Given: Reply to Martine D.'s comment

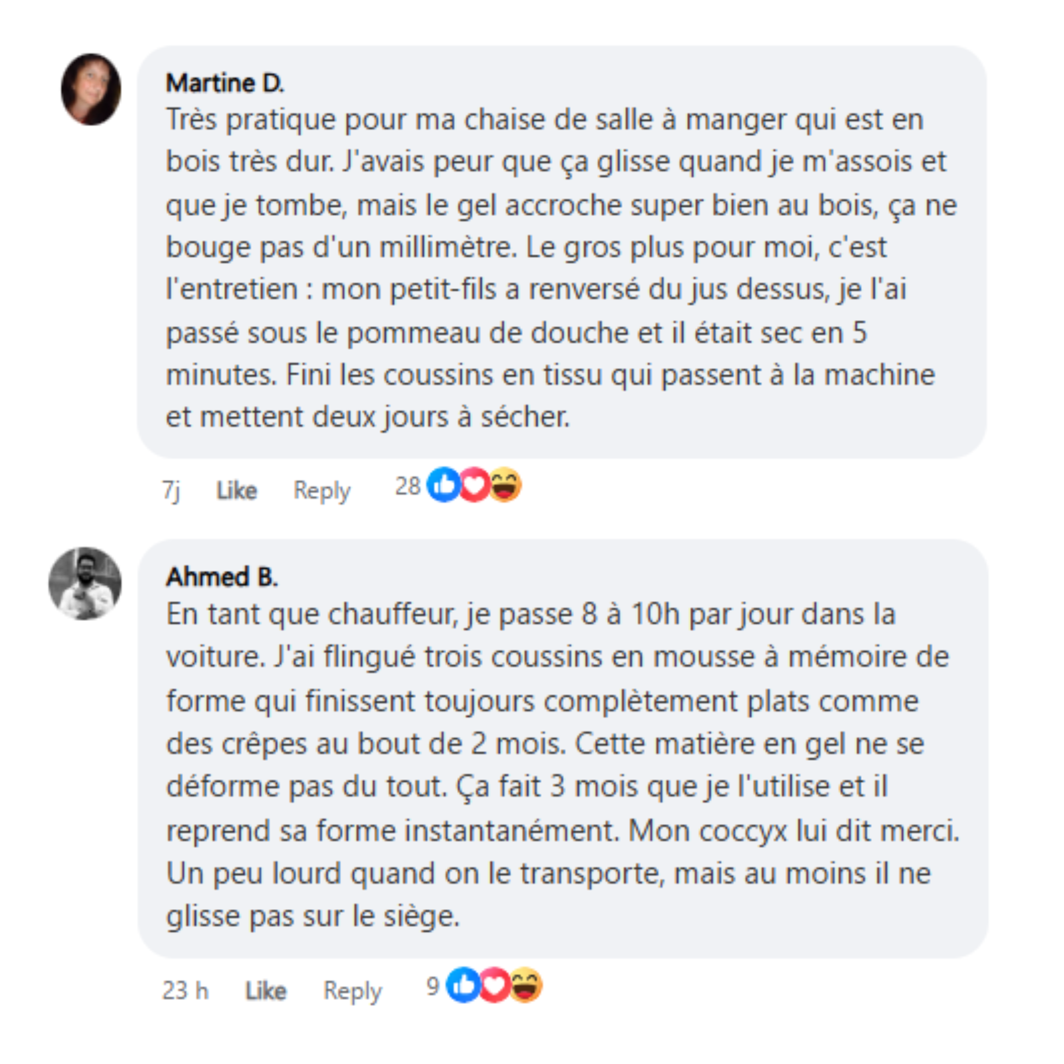Looking at the screenshot, I should click(321, 490).
